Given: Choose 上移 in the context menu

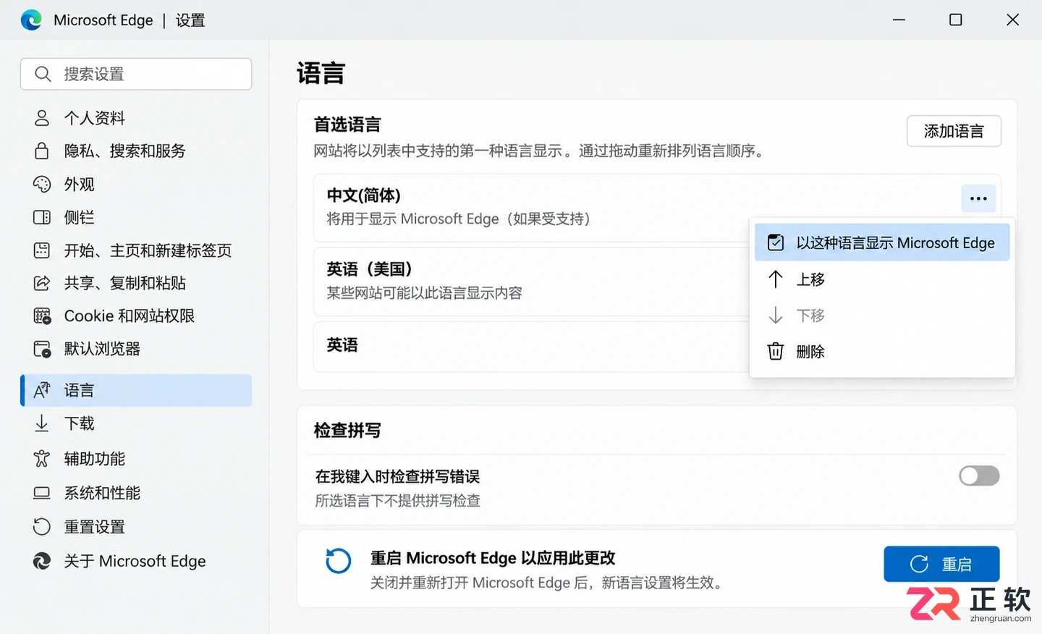Looking at the screenshot, I should (x=882, y=279).
